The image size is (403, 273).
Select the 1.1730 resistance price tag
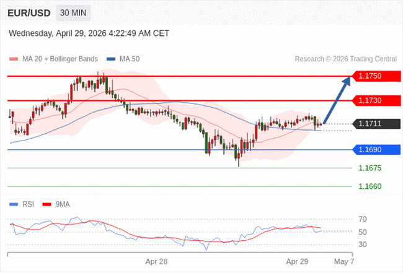point(376,100)
